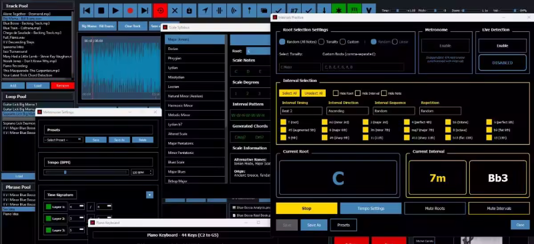This screenshot has width=534, height=244.
Task: Check the Hide Root checkbox
Action: tap(336, 93)
